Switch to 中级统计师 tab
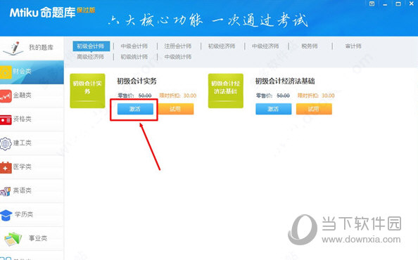418x260 pixels. click(x=178, y=57)
